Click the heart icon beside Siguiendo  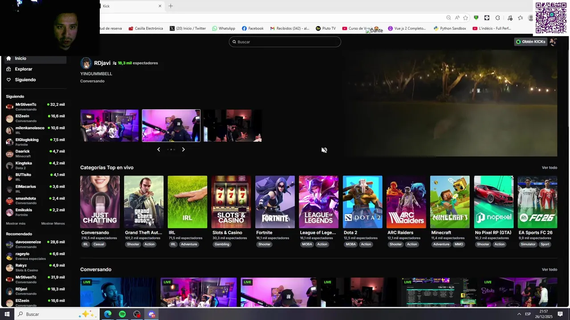(8, 80)
